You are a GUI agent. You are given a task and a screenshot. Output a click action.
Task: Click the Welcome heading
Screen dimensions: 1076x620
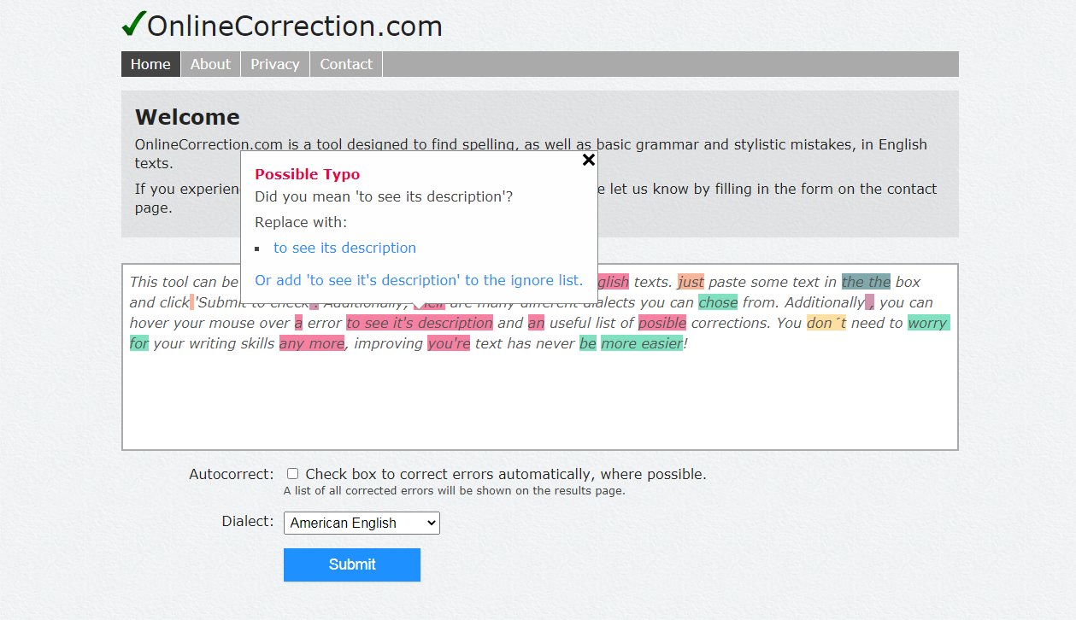click(x=187, y=117)
